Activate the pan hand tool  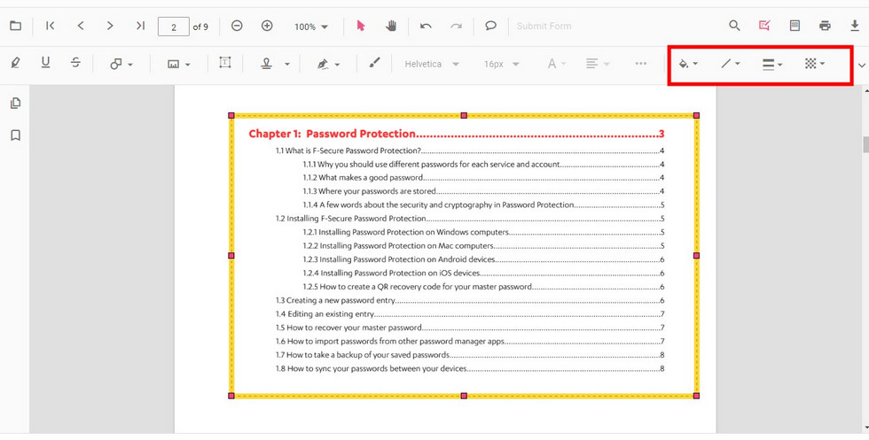tap(391, 26)
